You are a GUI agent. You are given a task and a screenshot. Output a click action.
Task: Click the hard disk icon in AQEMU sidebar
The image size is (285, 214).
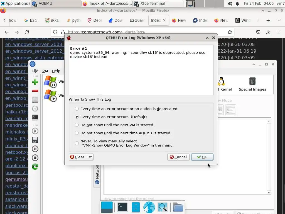[35, 99]
